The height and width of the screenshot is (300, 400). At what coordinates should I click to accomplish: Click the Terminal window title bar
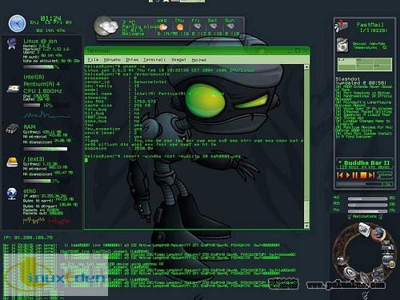point(197,50)
